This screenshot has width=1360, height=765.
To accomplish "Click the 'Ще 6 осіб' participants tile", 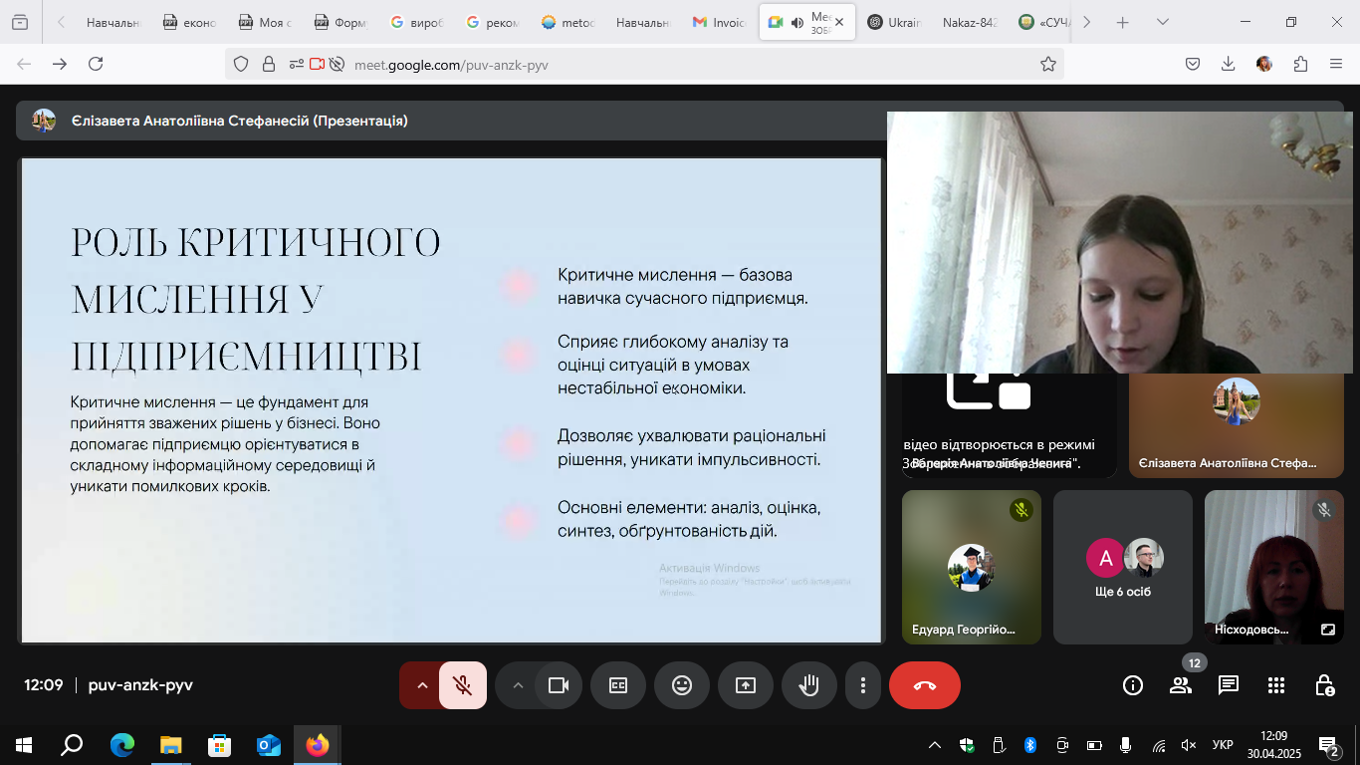I will click(1123, 567).
